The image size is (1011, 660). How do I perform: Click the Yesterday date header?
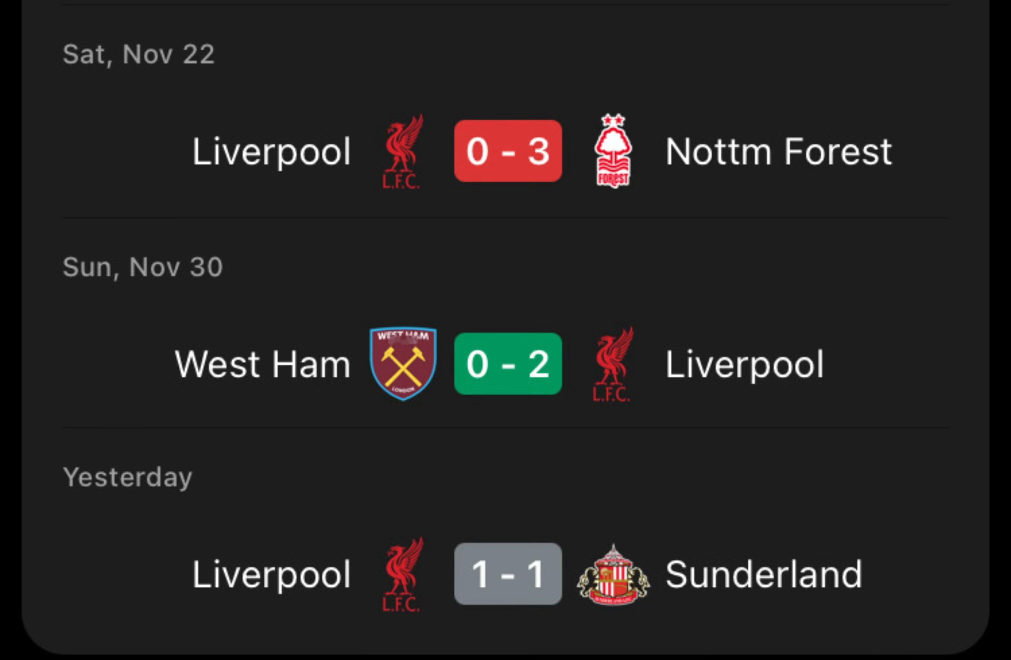pos(128,477)
